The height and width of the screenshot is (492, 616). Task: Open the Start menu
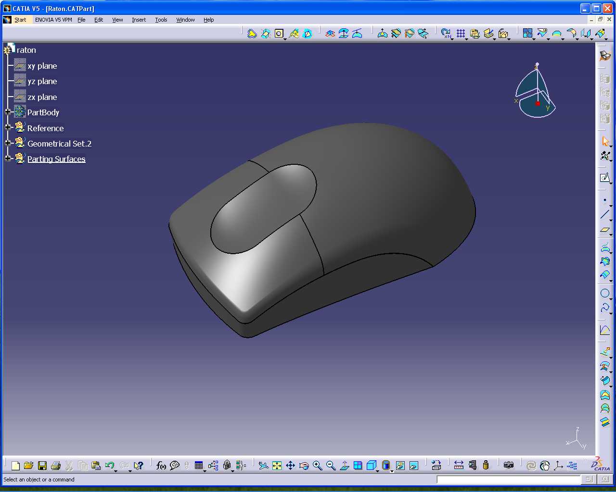point(20,20)
